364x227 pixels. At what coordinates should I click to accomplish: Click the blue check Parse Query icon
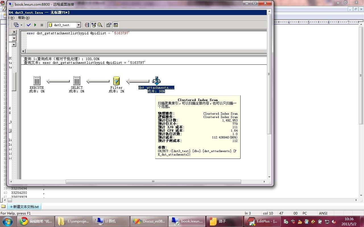(29, 25)
